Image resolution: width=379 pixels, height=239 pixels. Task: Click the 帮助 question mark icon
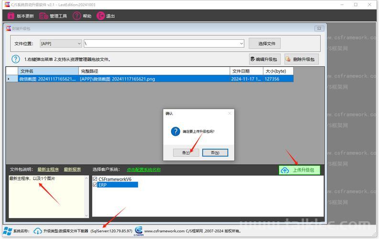coord(76,16)
